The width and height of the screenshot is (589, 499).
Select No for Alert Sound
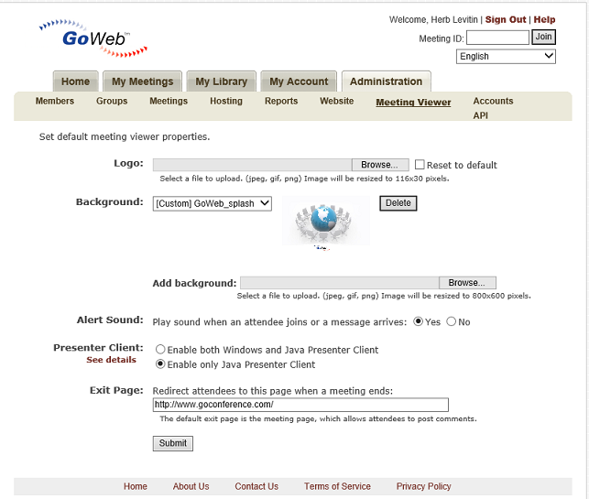coord(451,321)
